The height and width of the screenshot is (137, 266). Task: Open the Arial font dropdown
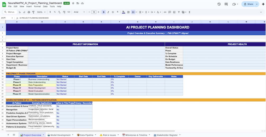79,12
